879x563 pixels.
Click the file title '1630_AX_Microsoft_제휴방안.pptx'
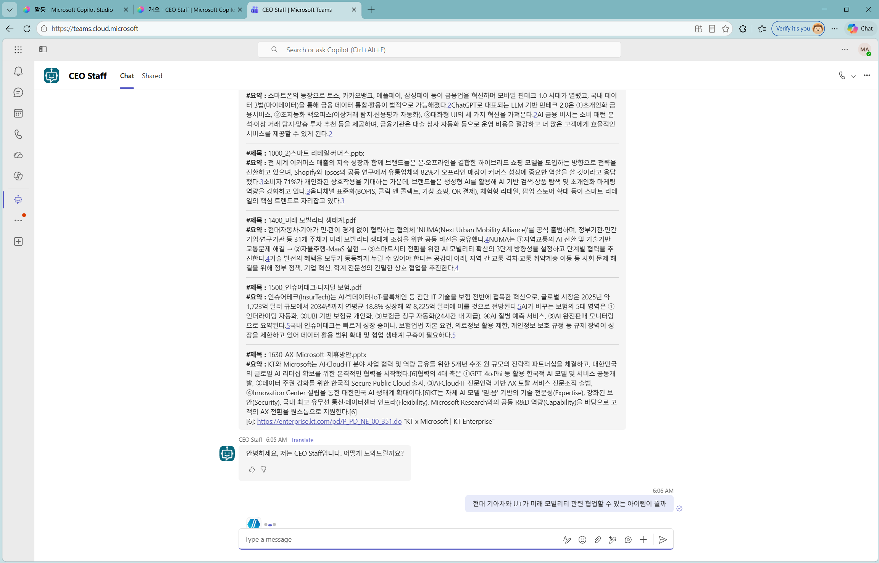click(x=317, y=355)
